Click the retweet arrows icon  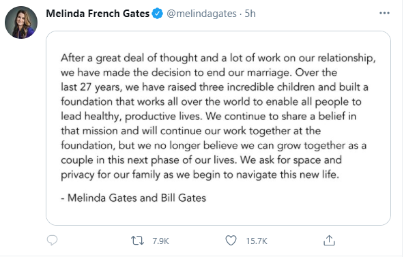click(x=137, y=241)
